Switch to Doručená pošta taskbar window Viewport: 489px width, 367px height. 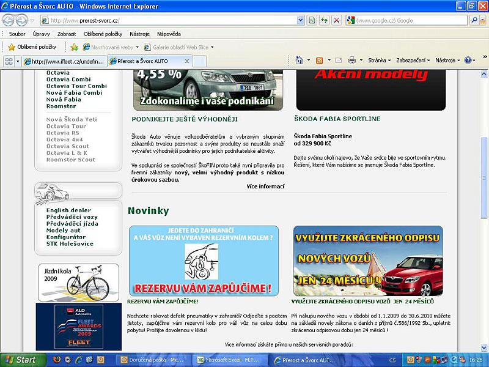(x=152, y=360)
